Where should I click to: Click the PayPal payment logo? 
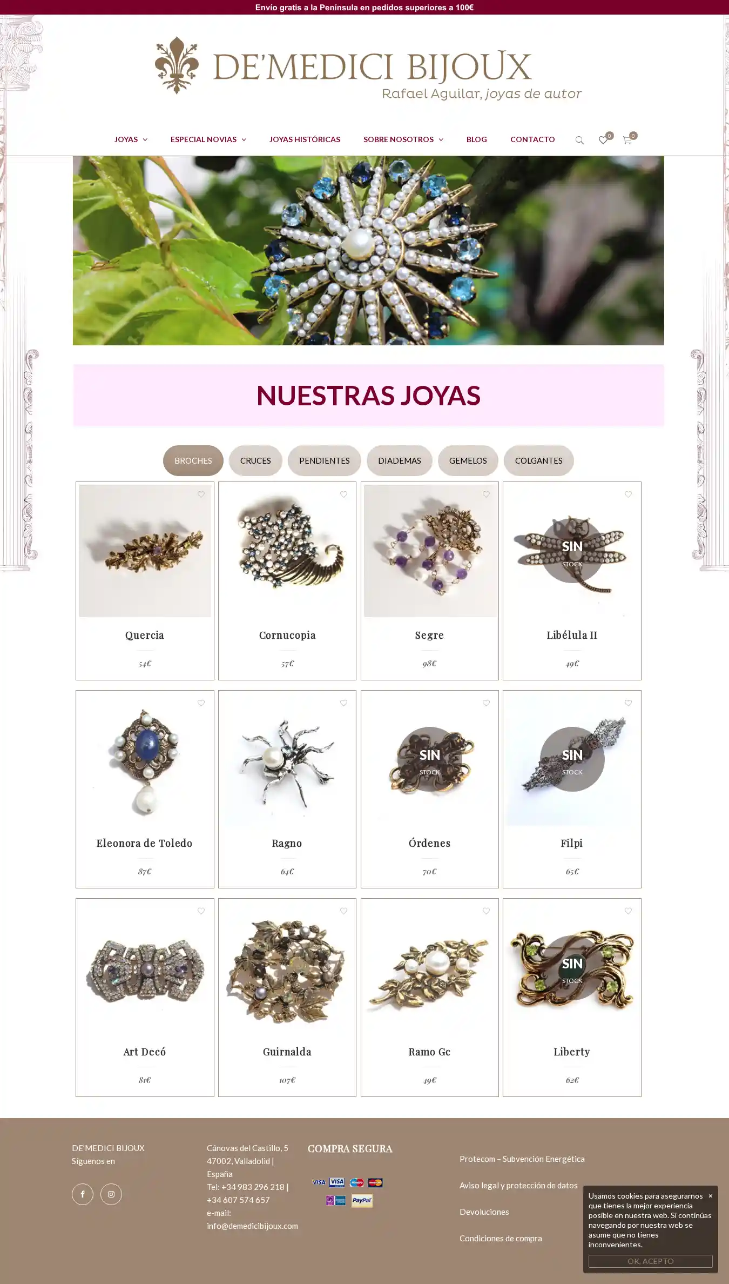[x=362, y=1201]
